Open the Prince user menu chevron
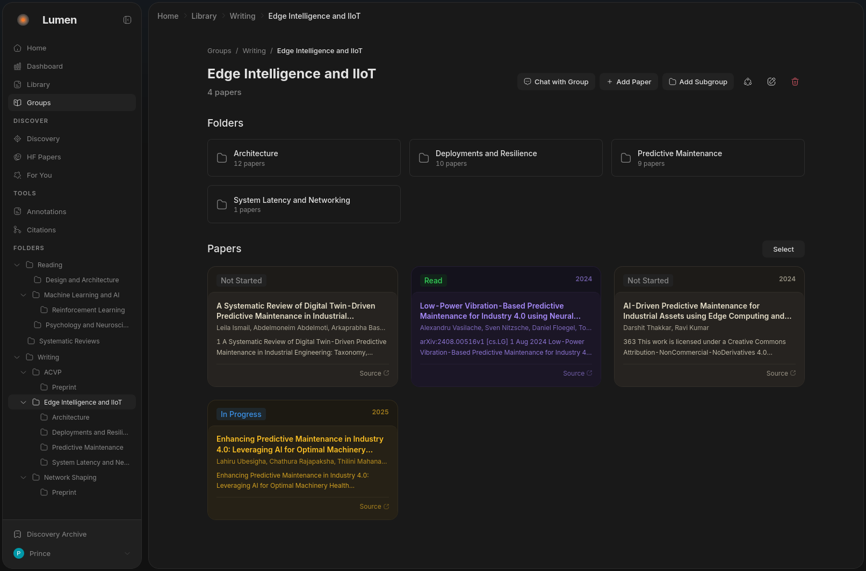Image resolution: width=866 pixels, height=571 pixels. click(127, 553)
